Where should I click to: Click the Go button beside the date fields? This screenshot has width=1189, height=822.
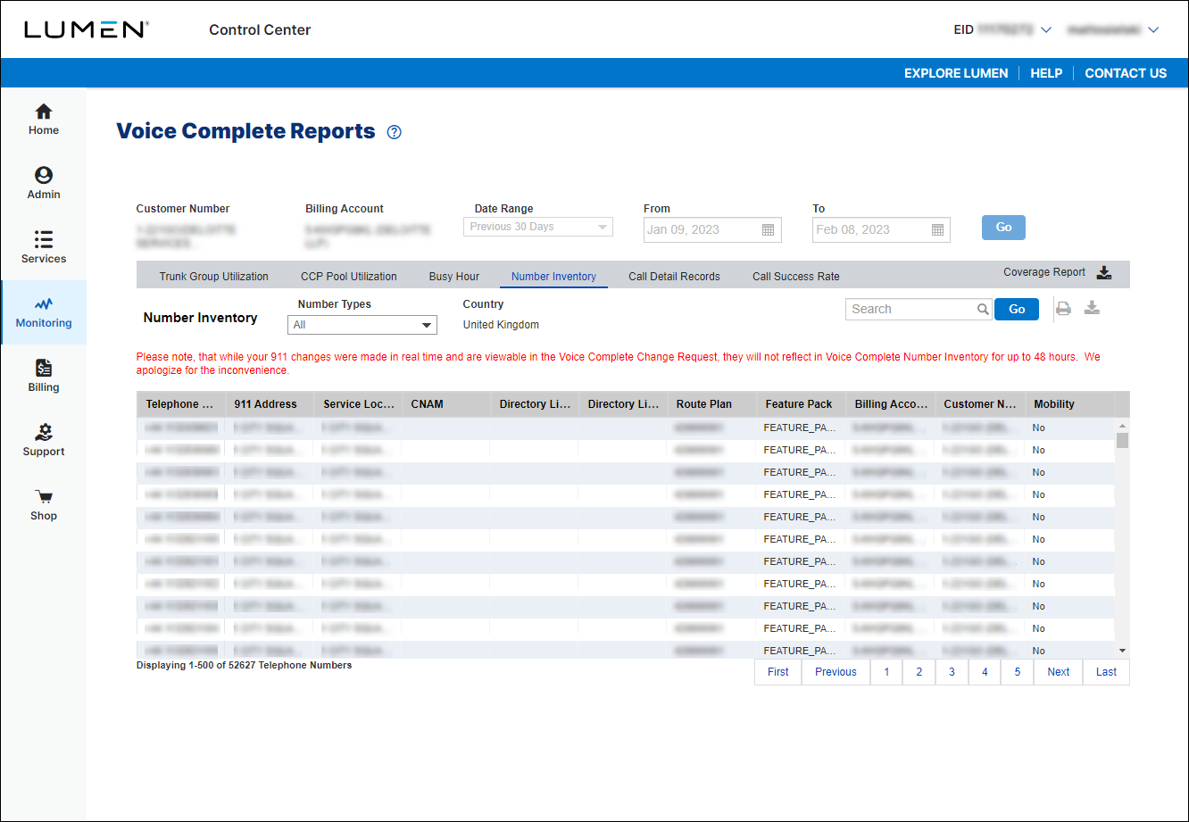[1003, 228]
